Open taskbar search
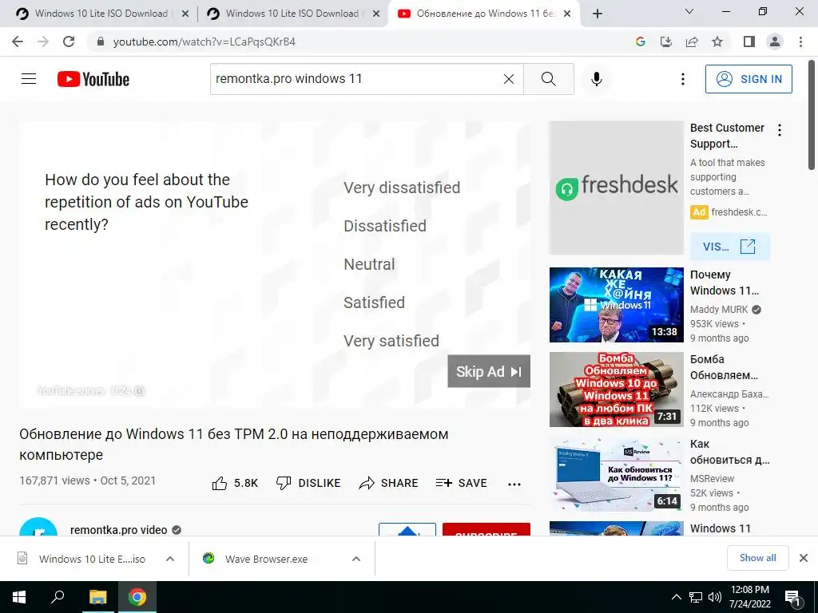Screen dimensions: 818x613 pos(58,597)
